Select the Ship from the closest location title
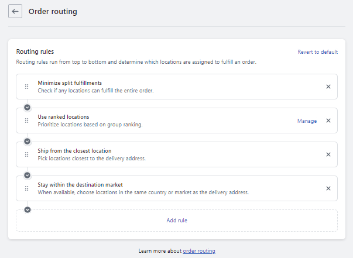Screen dimensions: 353x258 74,151
